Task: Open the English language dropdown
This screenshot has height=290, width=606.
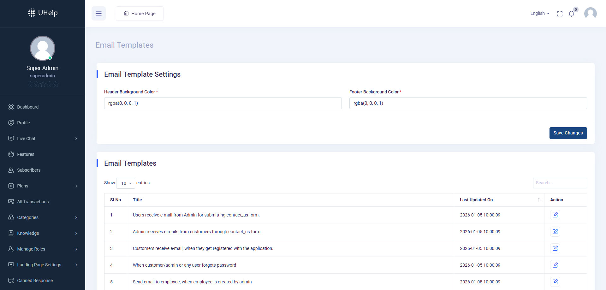Action: [x=540, y=13]
